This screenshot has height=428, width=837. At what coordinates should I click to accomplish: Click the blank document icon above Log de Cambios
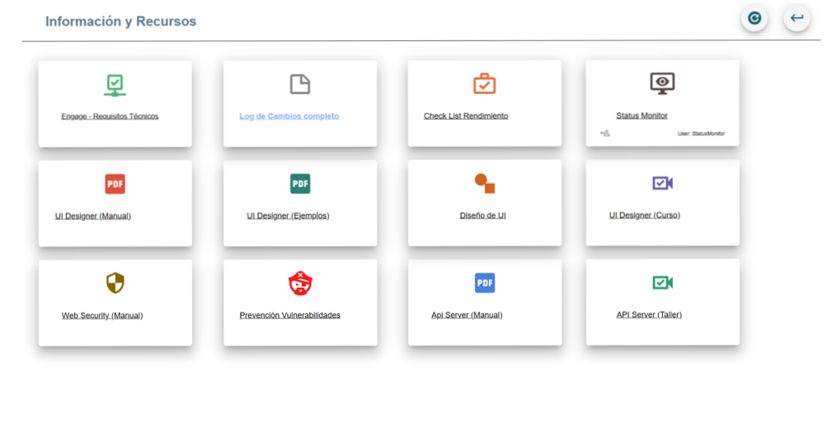click(x=300, y=84)
